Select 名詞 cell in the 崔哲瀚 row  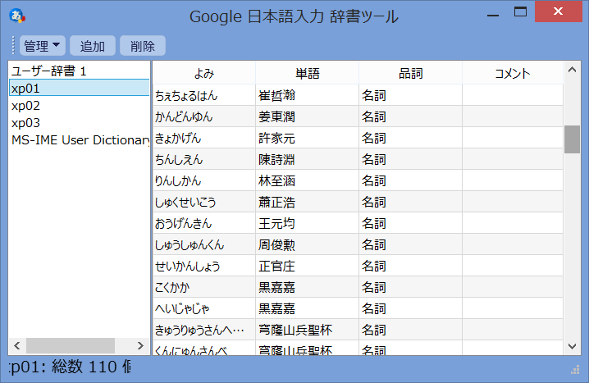pos(410,95)
